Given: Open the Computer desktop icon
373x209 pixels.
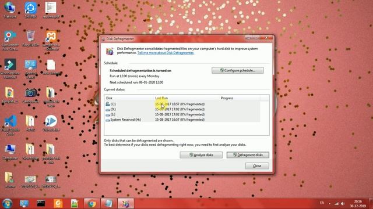Looking at the screenshot, I should (10, 152).
